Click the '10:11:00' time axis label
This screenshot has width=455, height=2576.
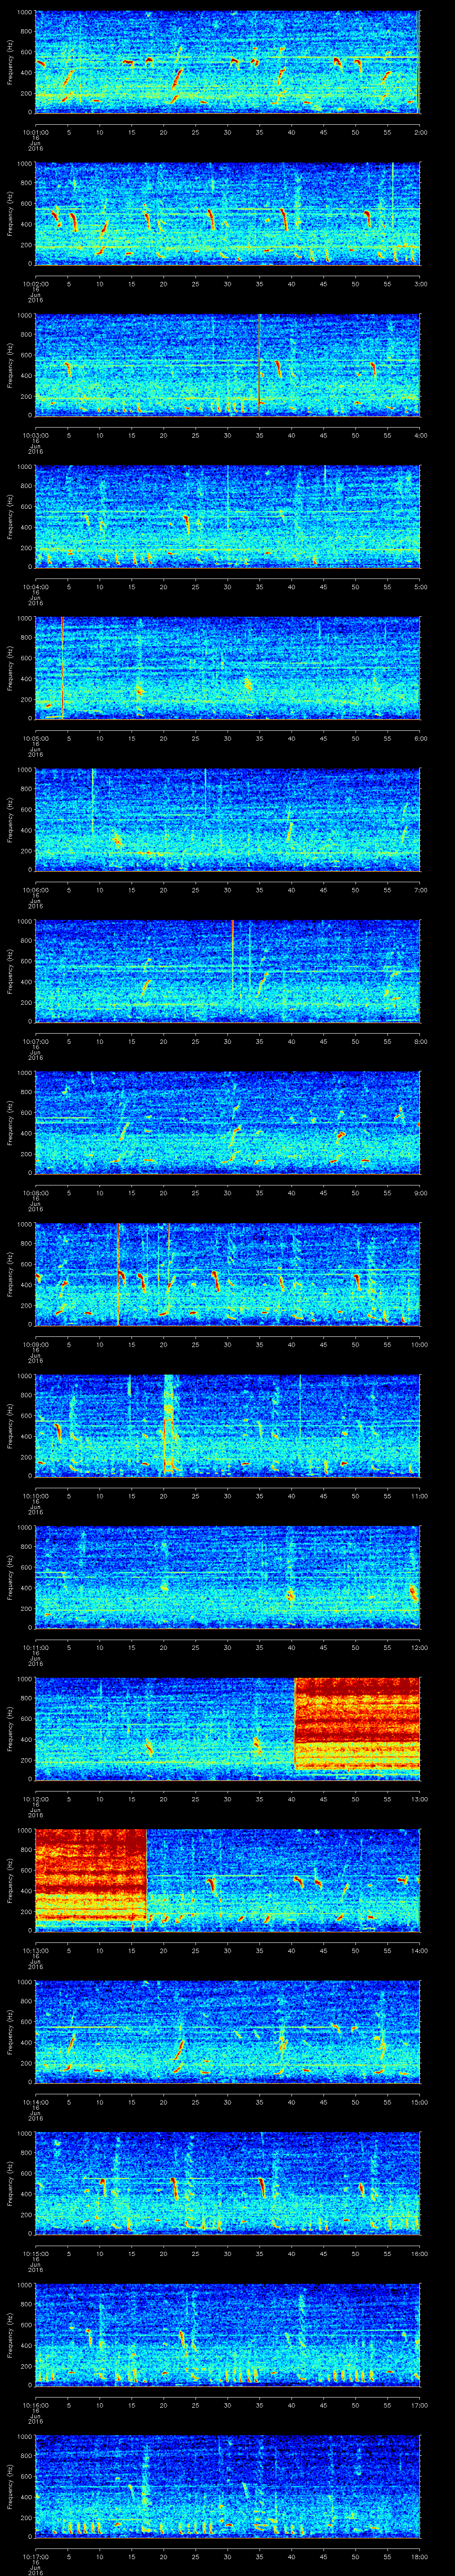[x=35, y=1647]
